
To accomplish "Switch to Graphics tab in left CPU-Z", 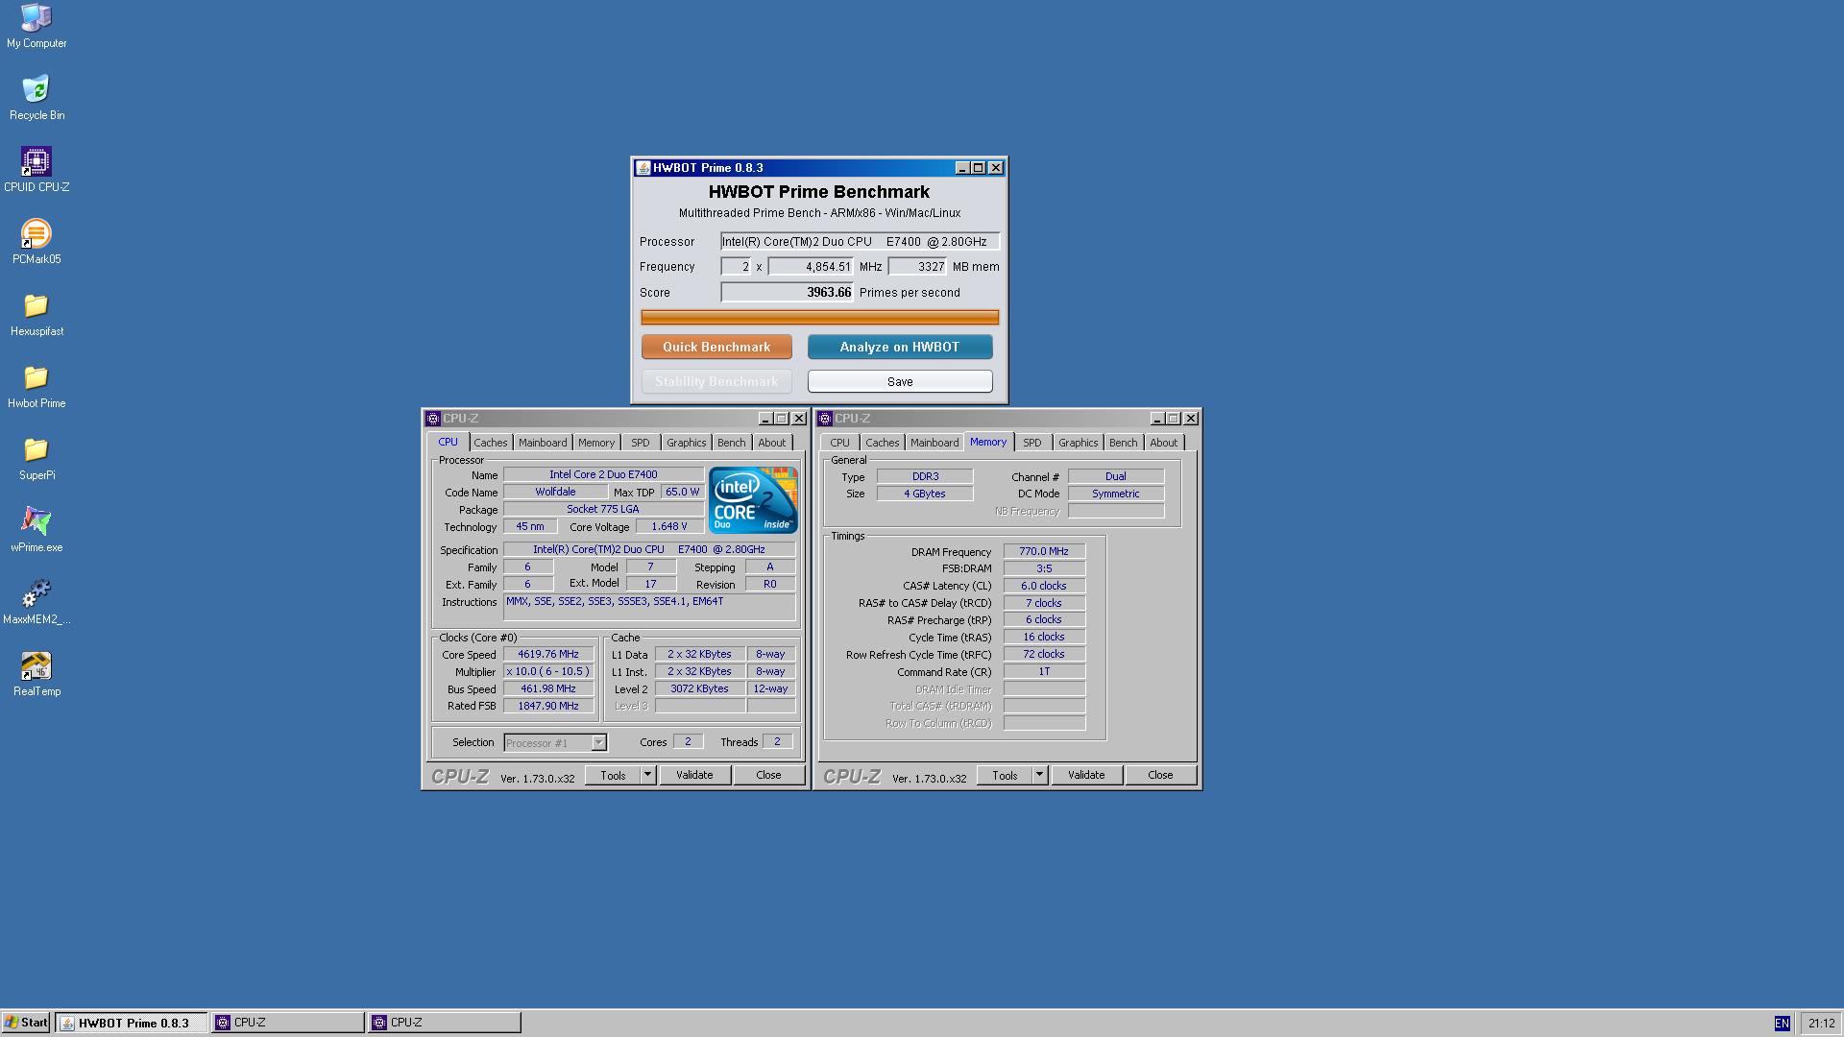I will coord(687,443).
